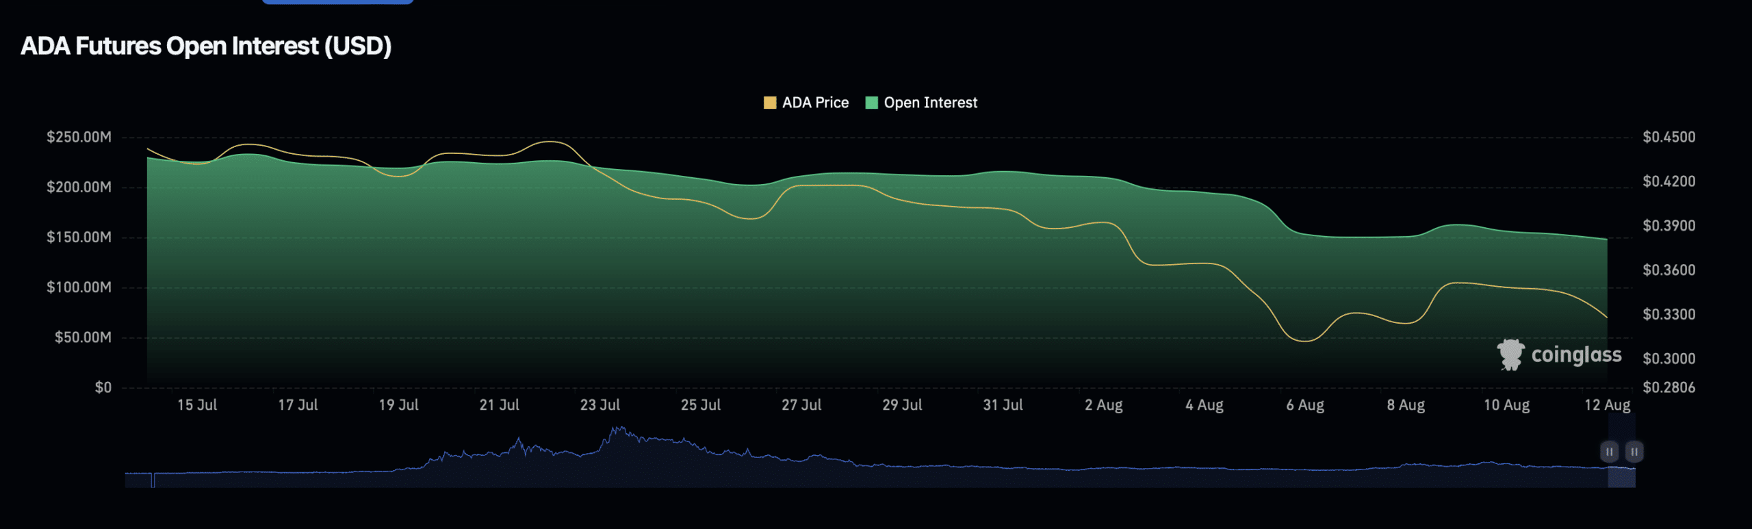This screenshot has width=1752, height=529.
Task: Click the 31 Jul x-axis date label
Action: (x=1003, y=405)
